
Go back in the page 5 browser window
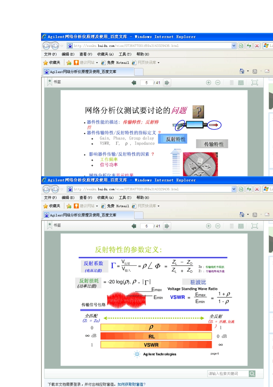click(46, 46)
